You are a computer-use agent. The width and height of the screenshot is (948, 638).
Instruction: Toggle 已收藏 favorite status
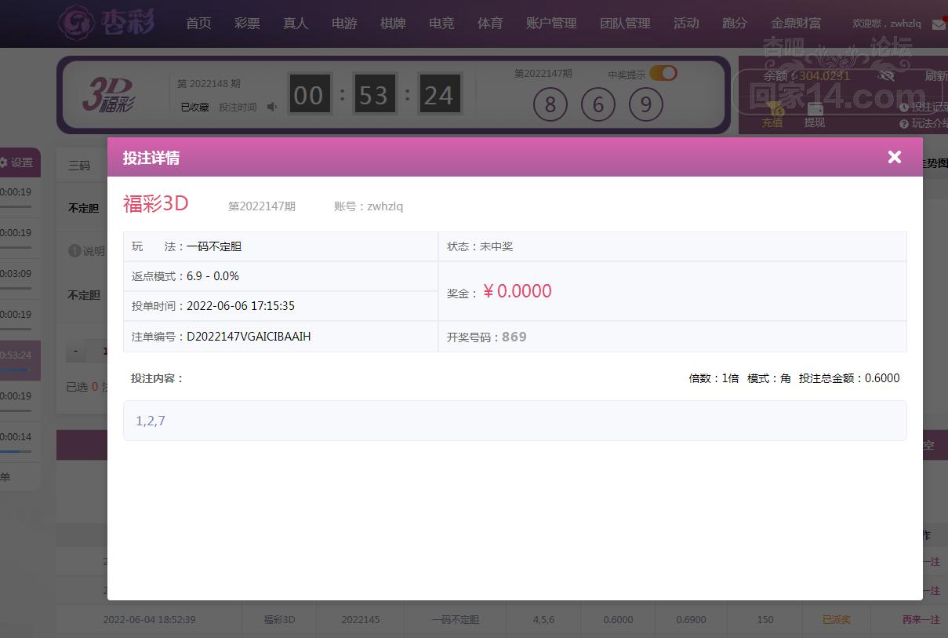point(194,107)
